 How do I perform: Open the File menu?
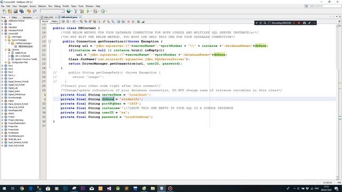pyautogui.click(x=3, y=6)
